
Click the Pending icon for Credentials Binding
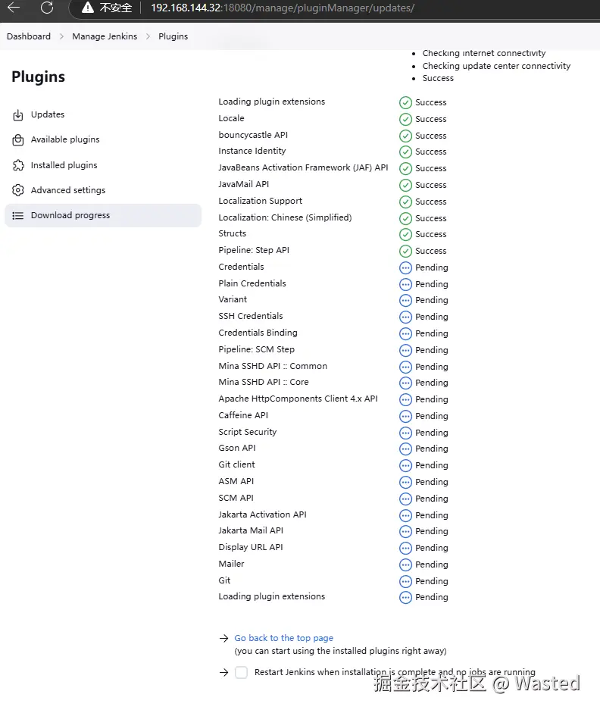(x=405, y=333)
